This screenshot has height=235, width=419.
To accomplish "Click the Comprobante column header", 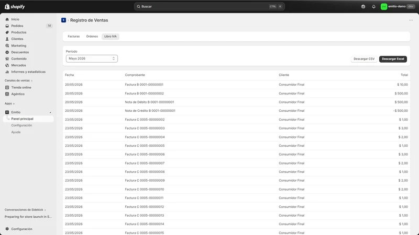I will 135,75.
